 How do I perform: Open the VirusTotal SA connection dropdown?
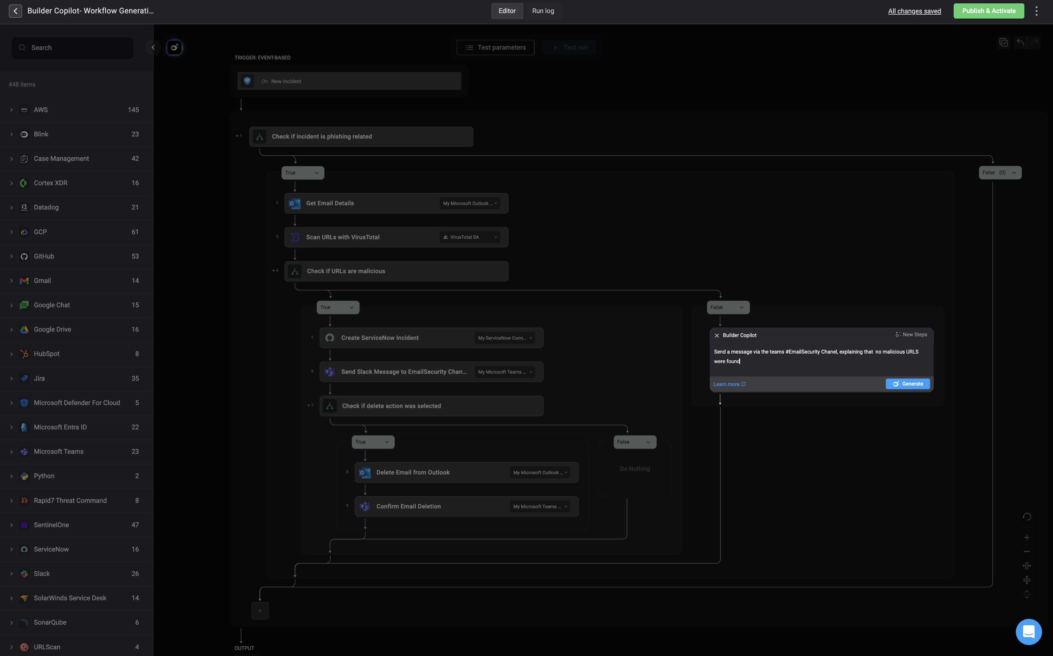point(470,237)
